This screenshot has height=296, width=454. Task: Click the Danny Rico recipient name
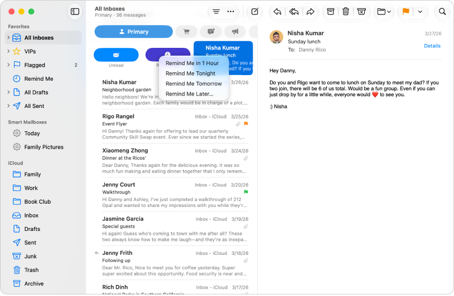point(312,50)
